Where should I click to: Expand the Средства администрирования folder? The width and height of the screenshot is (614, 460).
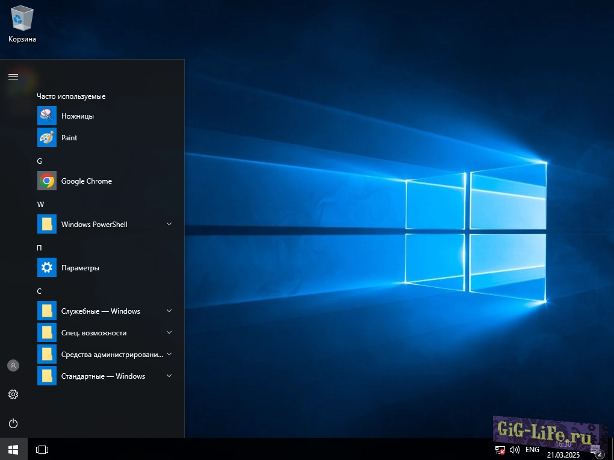[169, 354]
